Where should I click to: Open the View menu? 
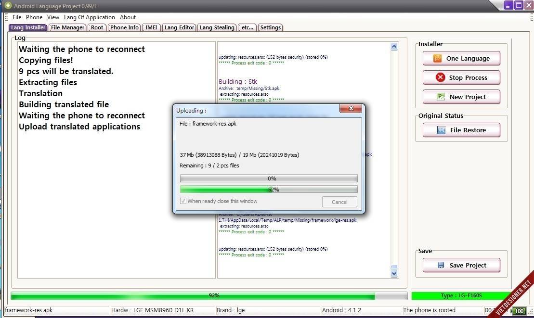[53, 17]
